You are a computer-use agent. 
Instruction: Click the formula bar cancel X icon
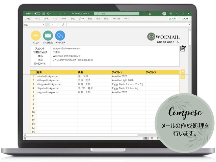click(x=52, y=25)
